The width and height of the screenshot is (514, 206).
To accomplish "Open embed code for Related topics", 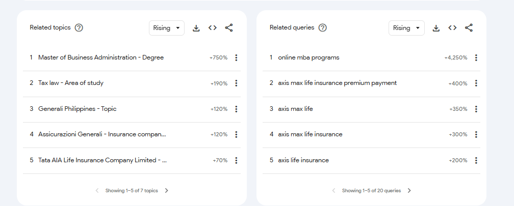I will (x=213, y=28).
